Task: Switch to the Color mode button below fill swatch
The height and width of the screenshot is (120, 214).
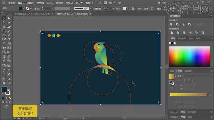Action: point(3,98)
